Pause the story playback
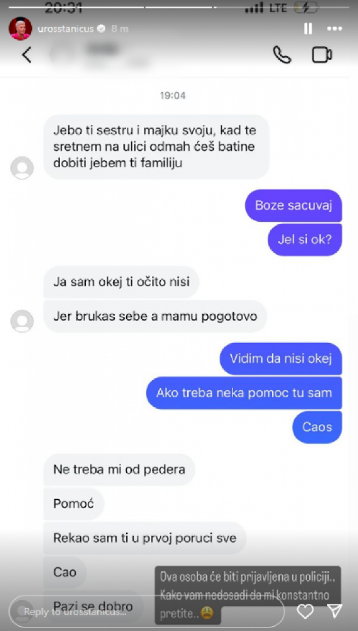The height and width of the screenshot is (631, 358). 308,29
